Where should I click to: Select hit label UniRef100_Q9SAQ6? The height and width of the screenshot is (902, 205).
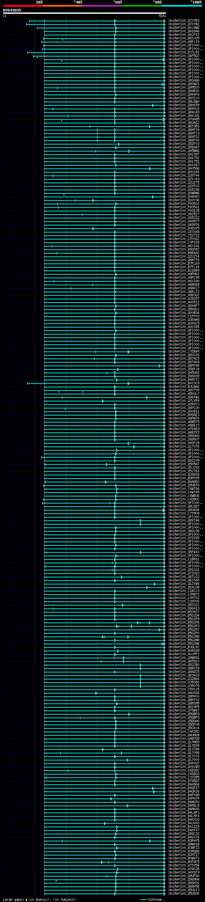pyautogui.click(x=184, y=81)
